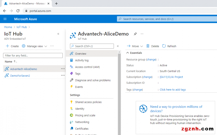Click the Pricing and scale green icon
Screen dimensions: 217x135
[72, 115]
